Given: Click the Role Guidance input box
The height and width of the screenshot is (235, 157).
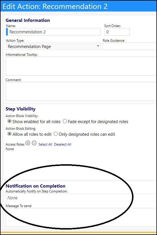Looking at the screenshot, I should click(x=130, y=46).
